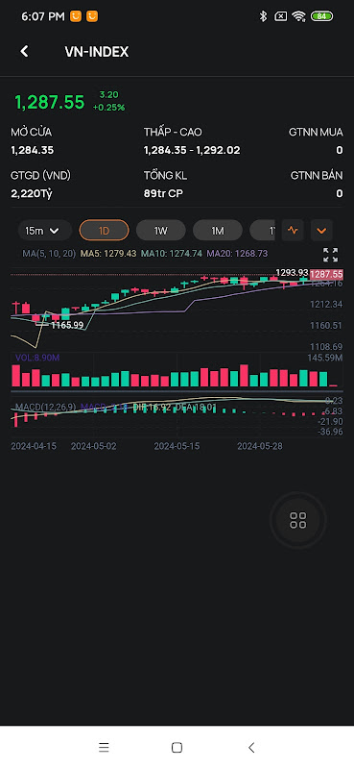Tap the 1293.93 high marker on chart

(x=292, y=272)
